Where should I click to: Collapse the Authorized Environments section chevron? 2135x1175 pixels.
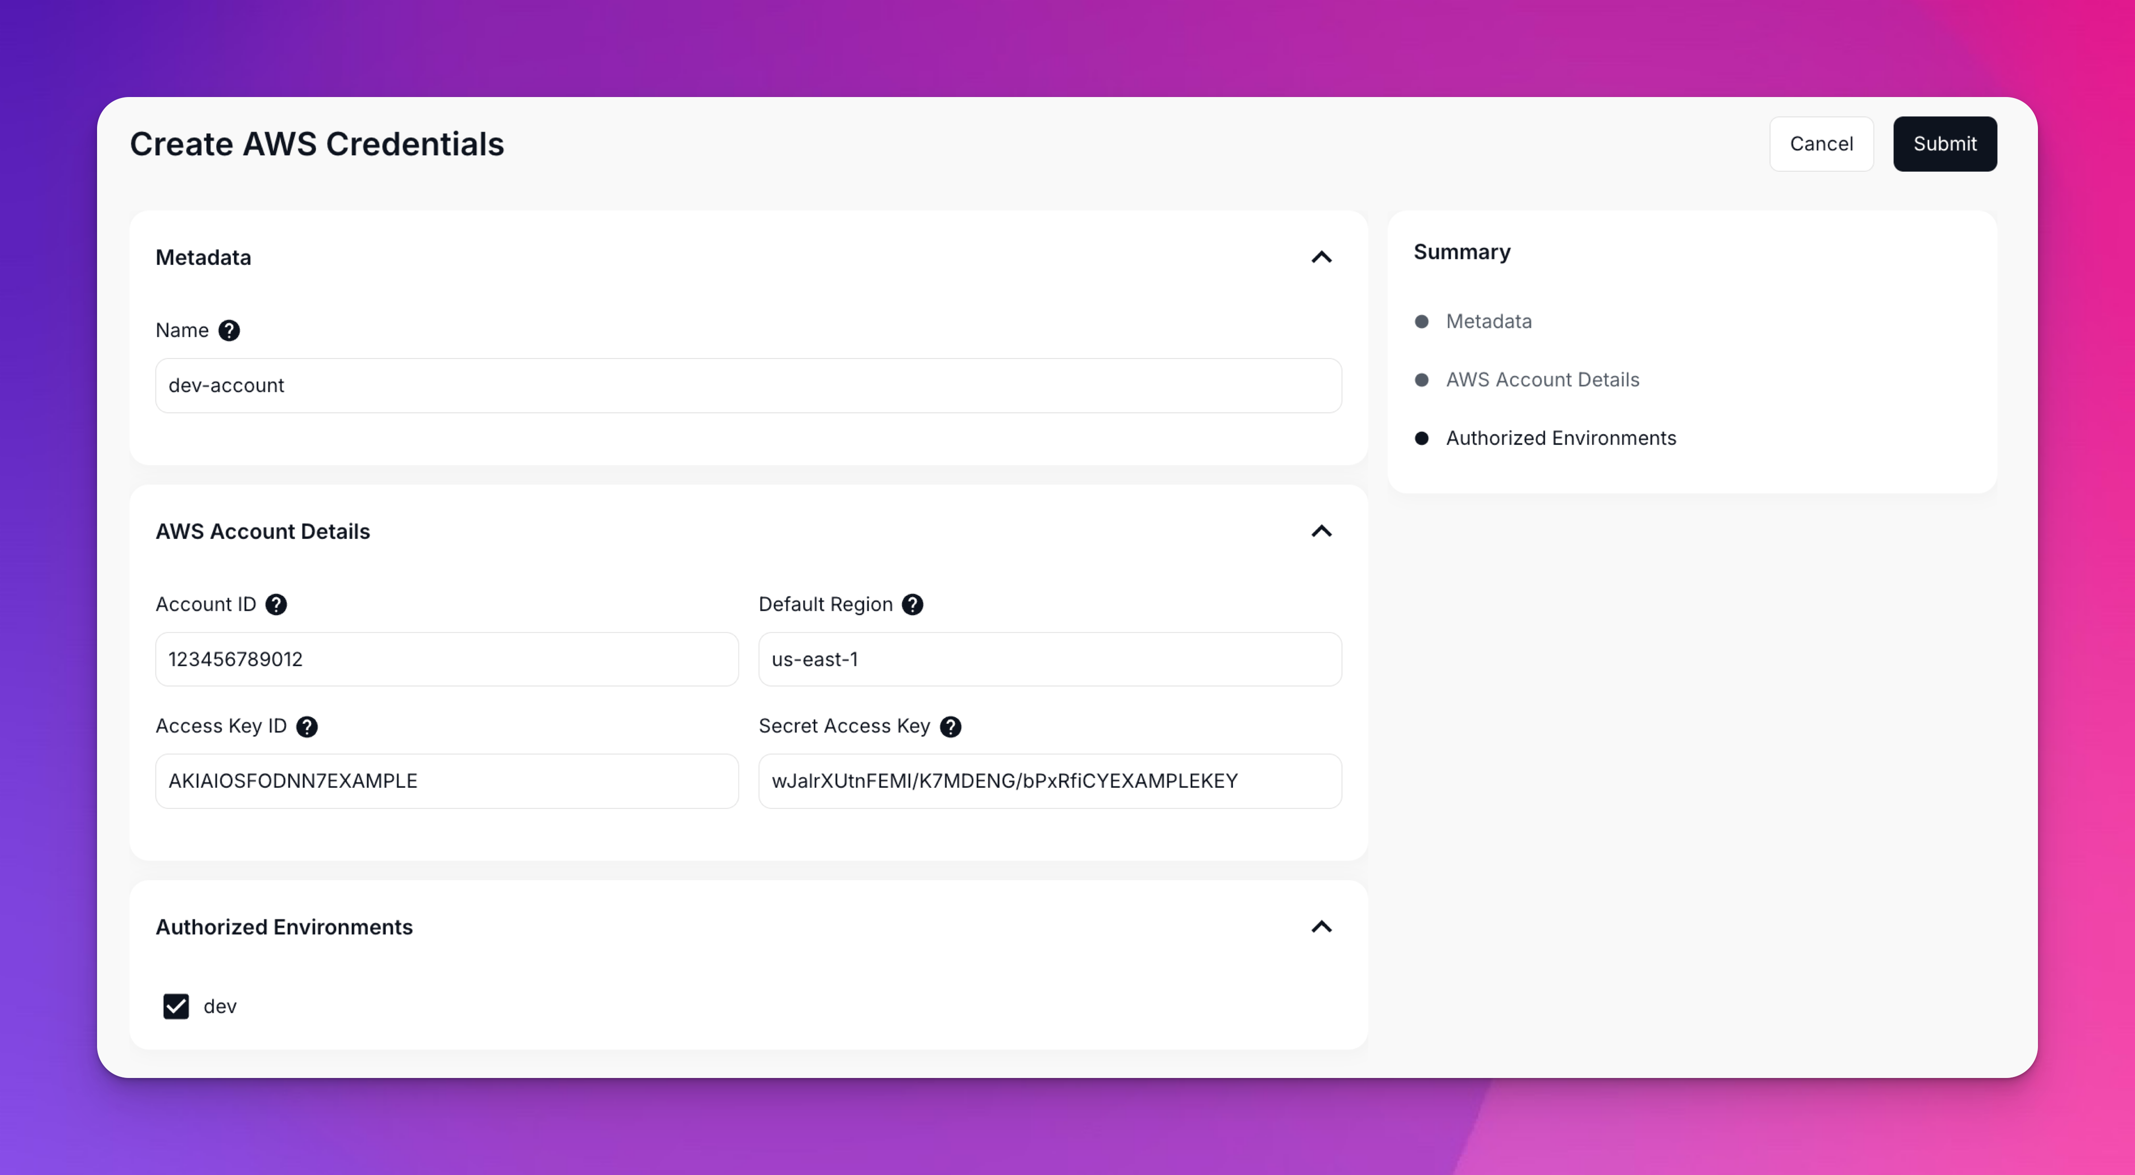click(1321, 927)
